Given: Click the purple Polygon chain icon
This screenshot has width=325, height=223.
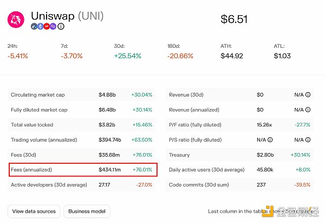Looking at the screenshot, I should click(x=54, y=26).
